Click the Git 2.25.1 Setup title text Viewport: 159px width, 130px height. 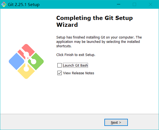[23, 5]
